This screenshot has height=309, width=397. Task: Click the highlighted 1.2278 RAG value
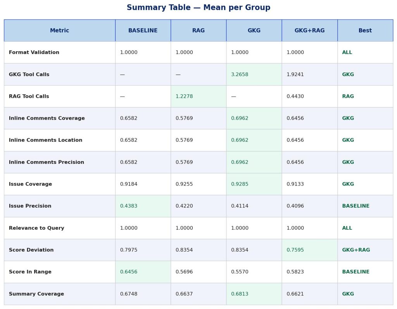[184, 96]
